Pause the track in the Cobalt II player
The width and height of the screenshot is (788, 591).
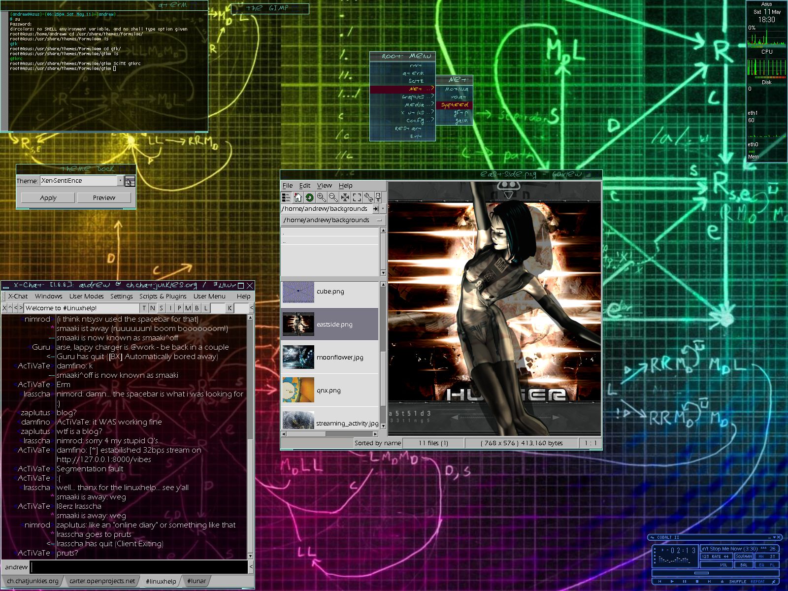click(x=684, y=582)
